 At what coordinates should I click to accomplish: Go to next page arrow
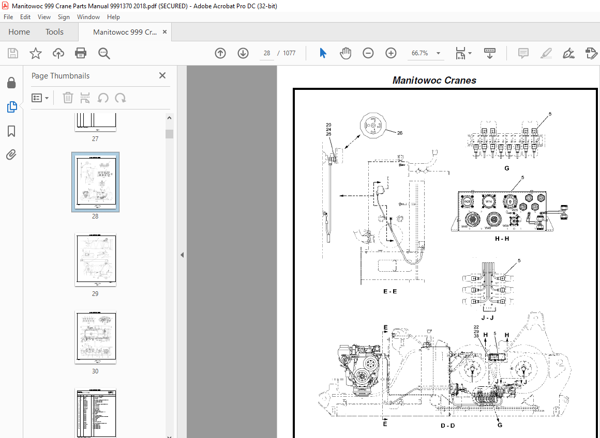coord(243,53)
